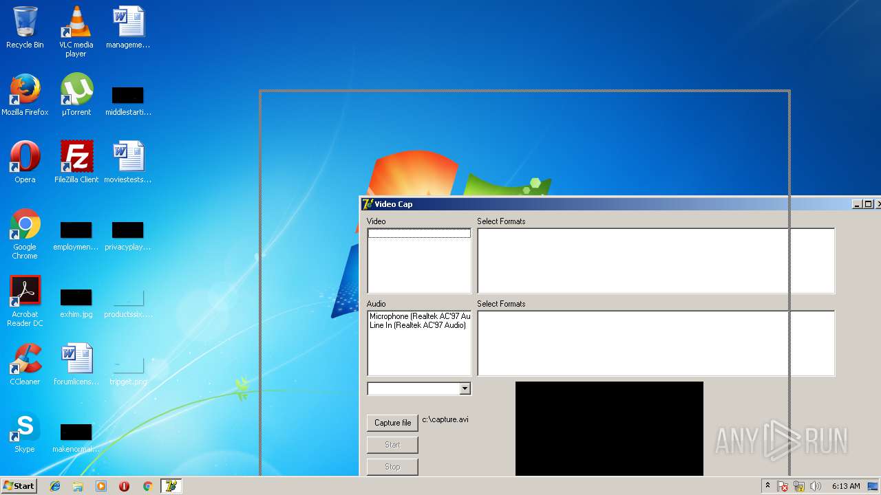
Task: Select the forumlicens Word document icon
Action: click(76, 364)
